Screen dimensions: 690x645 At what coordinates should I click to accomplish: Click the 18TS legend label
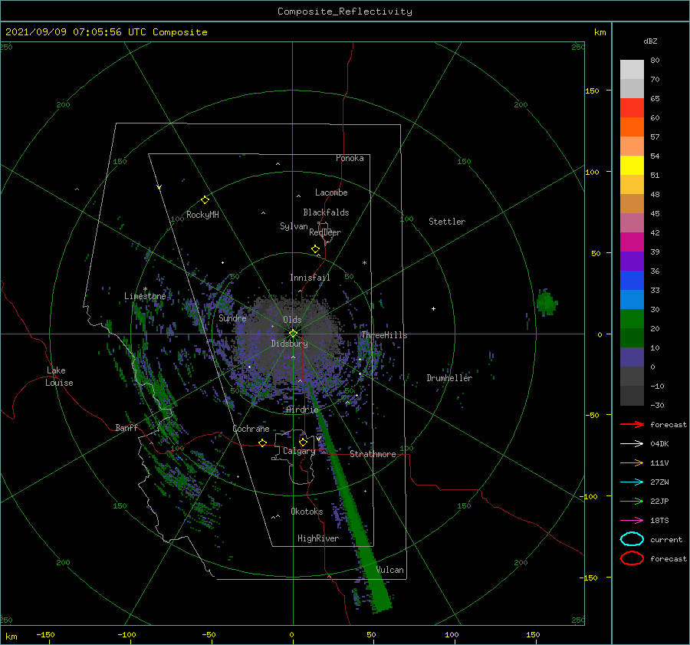(x=659, y=521)
